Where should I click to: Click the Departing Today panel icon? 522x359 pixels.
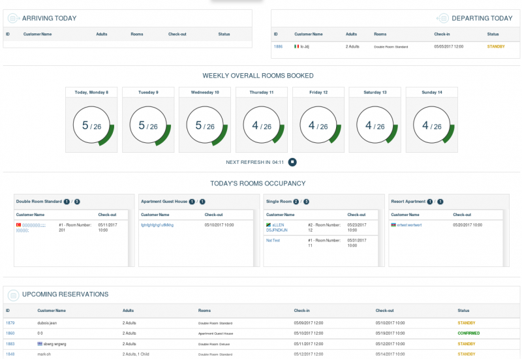click(x=442, y=18)
